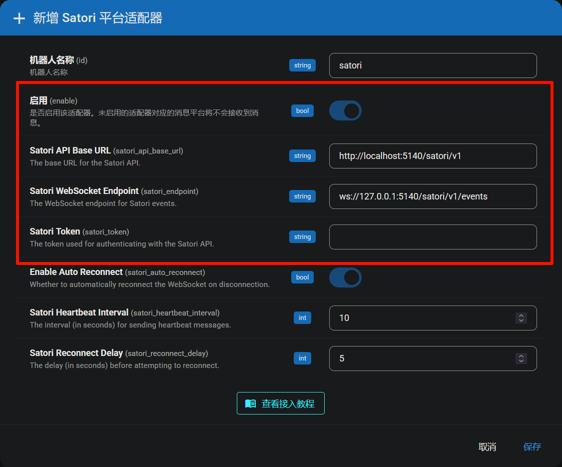Click the book icon on tutorial button
Image resolution: width=562 pixels, height=467 pixels.
click(x=251, y=403)
